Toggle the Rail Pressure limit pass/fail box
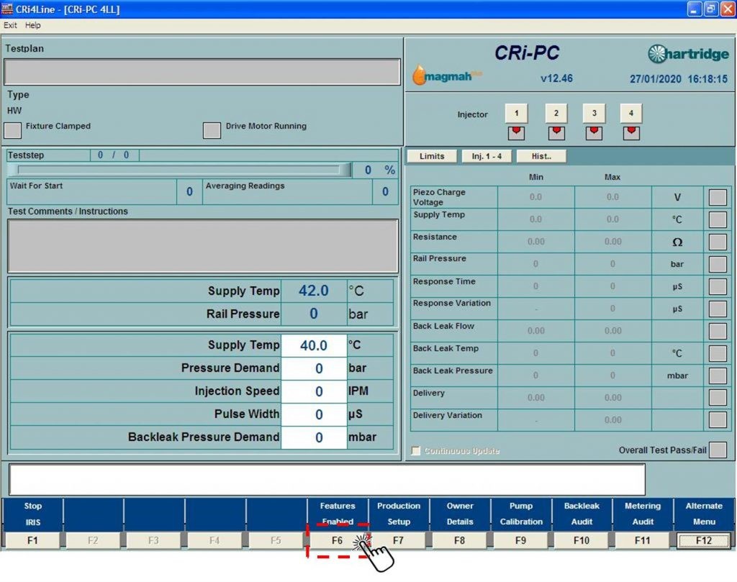 (718, 264)
